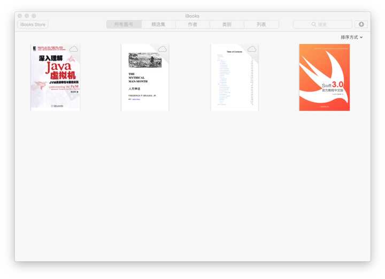The image size is (385, 279).
Task: Open the downloads button in toolbar
Action: pyautogui.click(x=361, y=24)
